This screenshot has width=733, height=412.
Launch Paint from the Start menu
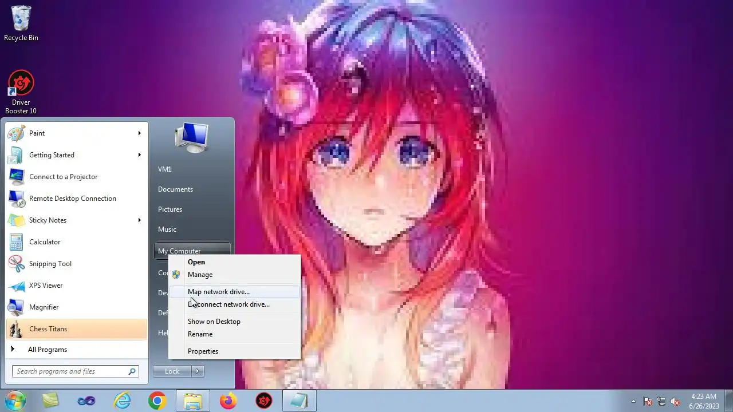coord(76,133)
